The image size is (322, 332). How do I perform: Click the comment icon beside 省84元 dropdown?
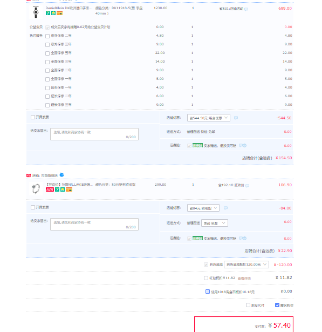tap(226, 208)
